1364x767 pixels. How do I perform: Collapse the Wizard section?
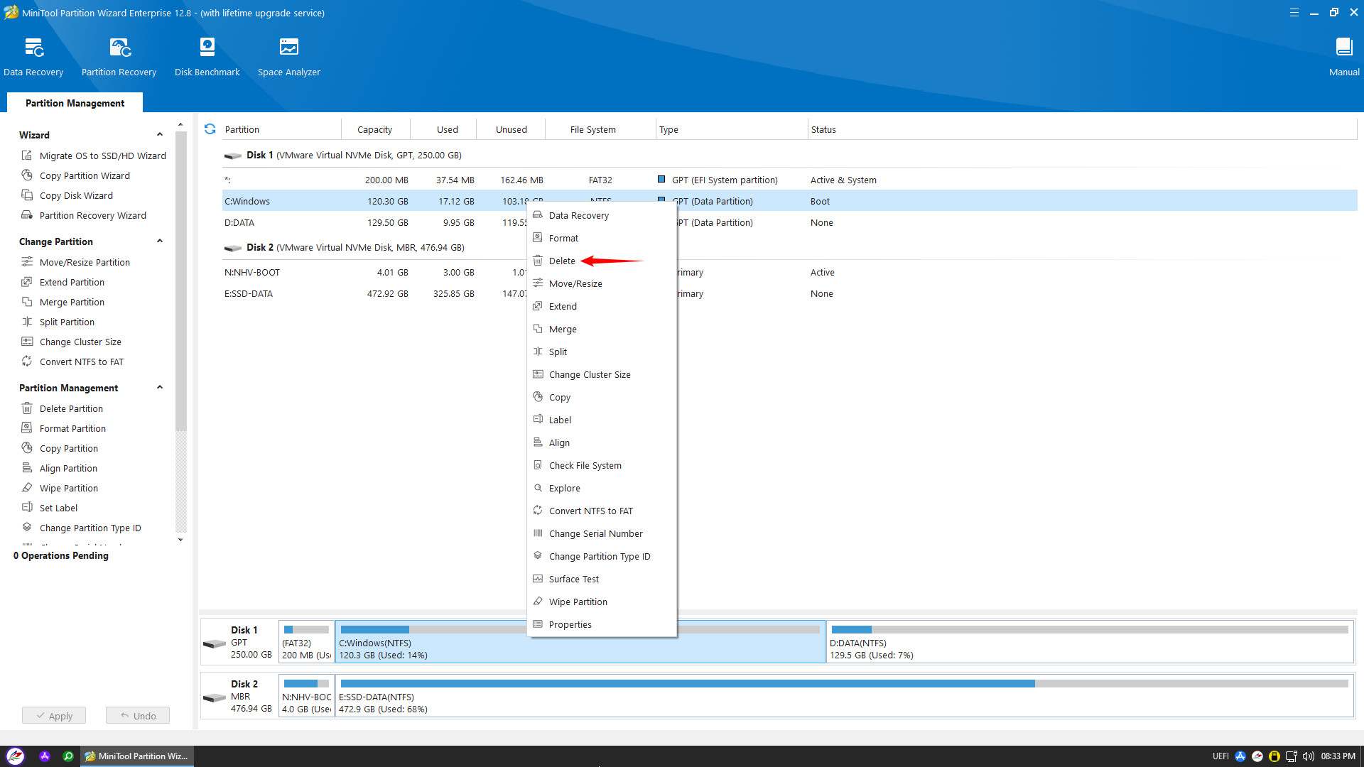click(x=160, y=135)
